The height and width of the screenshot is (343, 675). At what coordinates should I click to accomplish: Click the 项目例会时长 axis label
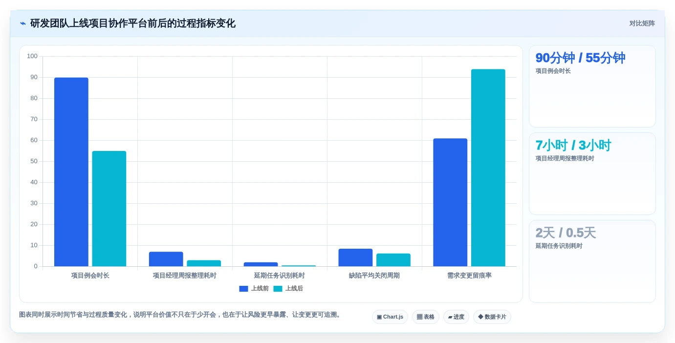(x=90, y=276)
